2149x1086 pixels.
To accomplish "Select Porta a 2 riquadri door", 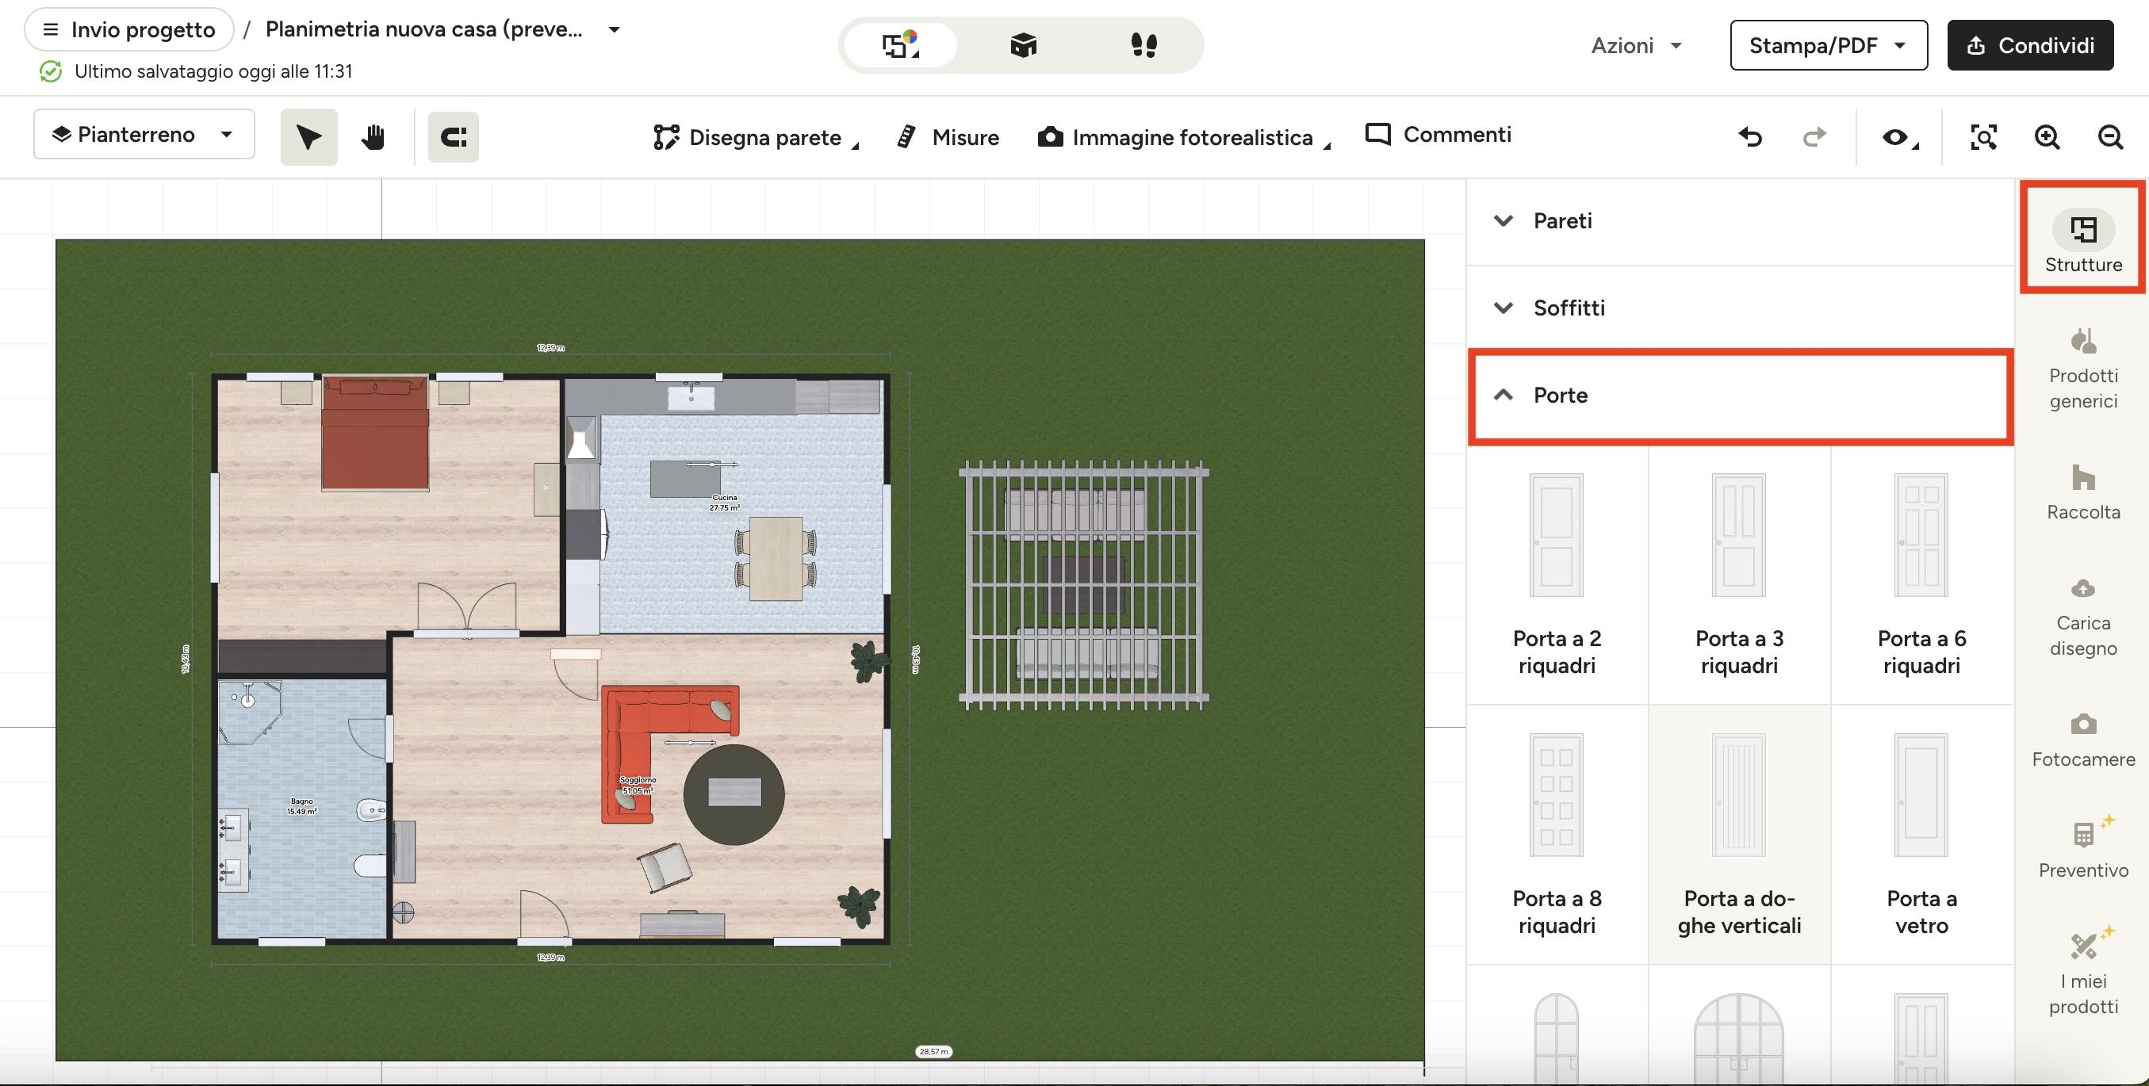I will click(1557, 576).
